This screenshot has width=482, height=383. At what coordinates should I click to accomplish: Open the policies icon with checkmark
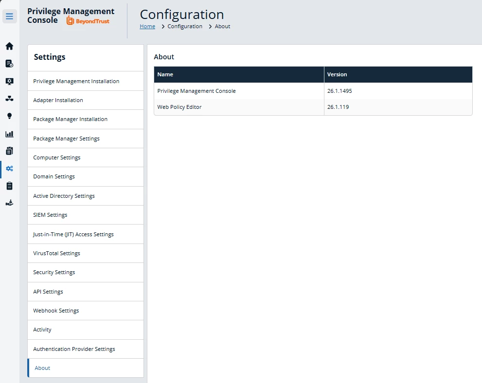pos(10,64)
